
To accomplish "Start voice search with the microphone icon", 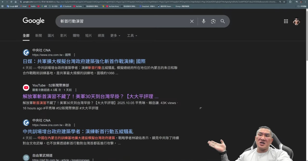I will point(204,21).
